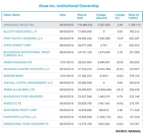The image size is (143, 134).
Task: Sort by the Owner Name column header
Action: pos(12,15)
